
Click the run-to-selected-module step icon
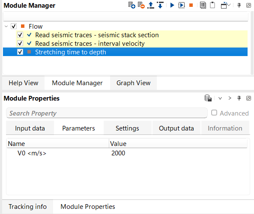click(182, 5)
